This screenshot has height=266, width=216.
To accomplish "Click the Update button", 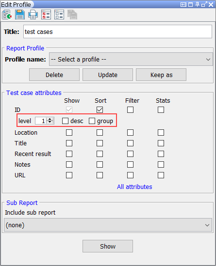I will 108,75.
